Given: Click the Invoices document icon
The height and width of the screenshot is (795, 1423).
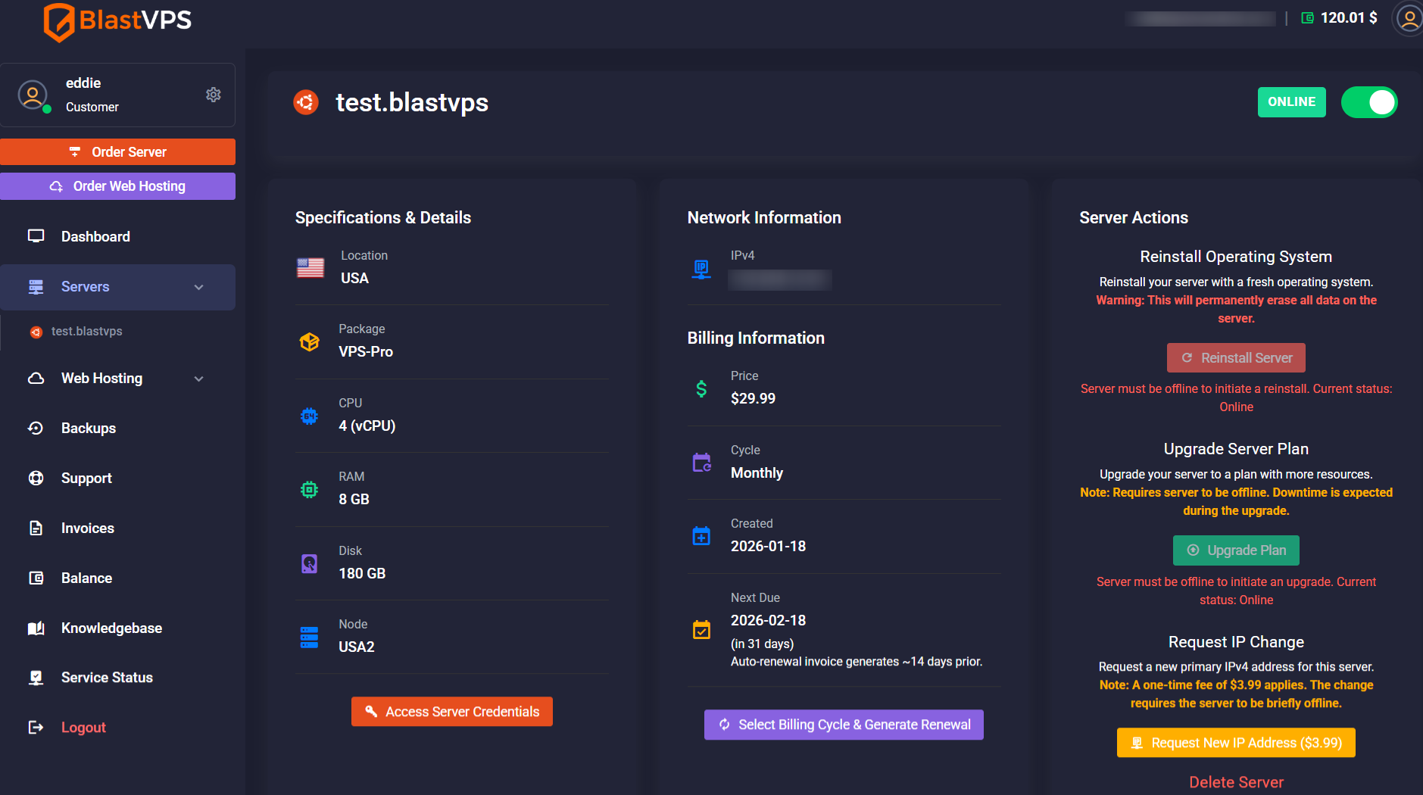Looking at the screenshot, I should [36, 528].
